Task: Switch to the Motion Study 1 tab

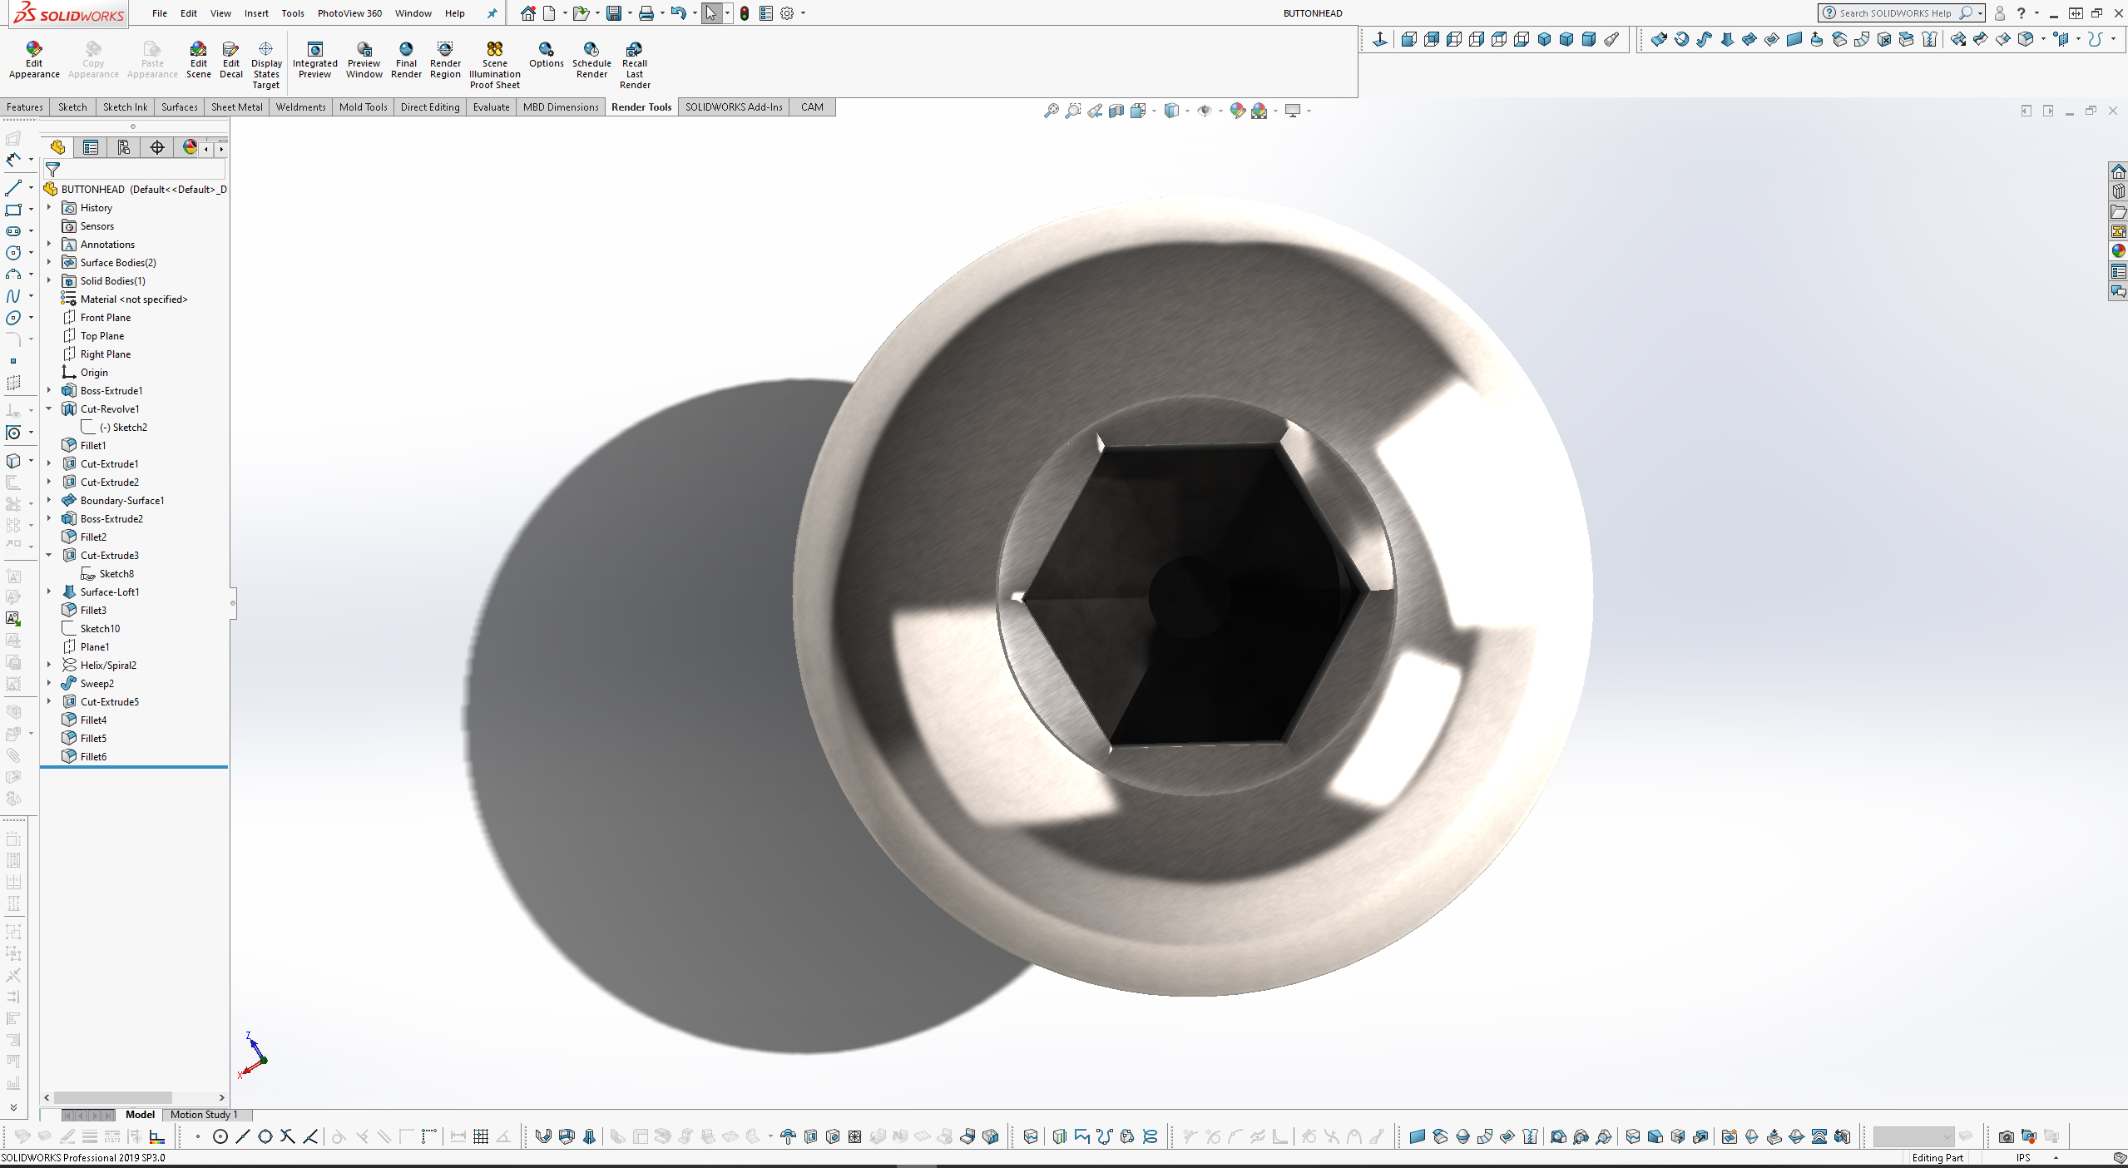Action: coord(204,1115)
